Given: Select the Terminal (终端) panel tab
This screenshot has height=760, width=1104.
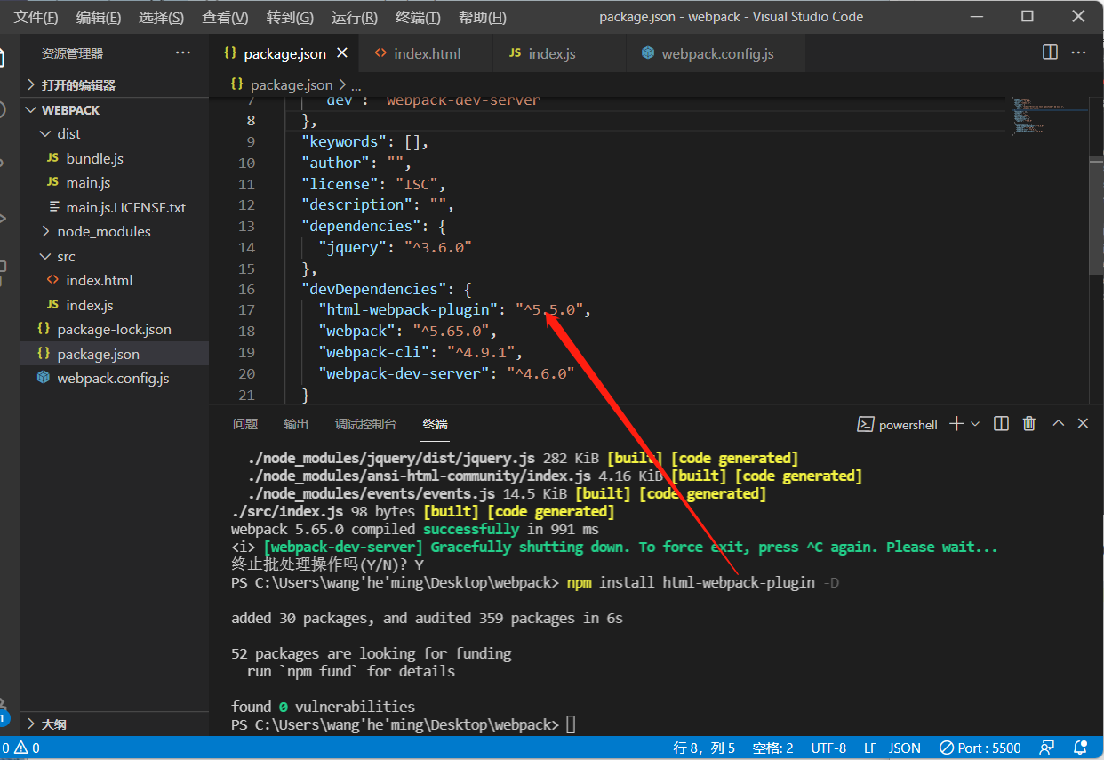Looking at the screenshot, I should click(x=436, y=424).
